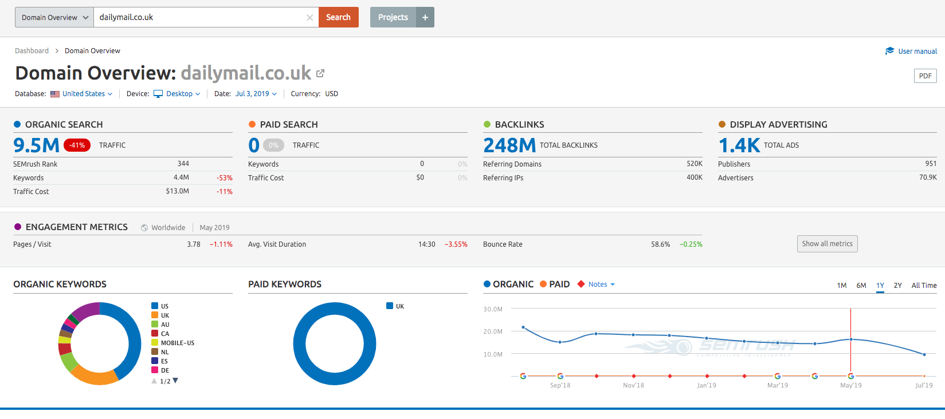Click the AU green legend swatch
The height and width of the screenshot is (419, 945).
pos(155,325)
